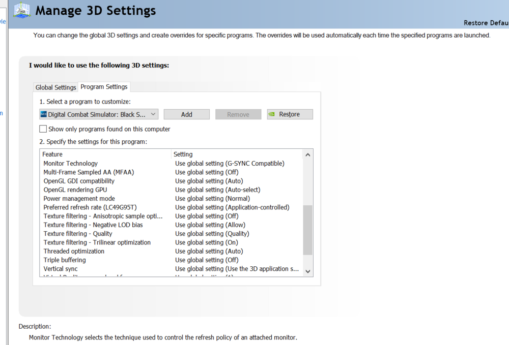The height and width of the screenshot is (345, 509).
Task: Click the Feature column header
Action: pos(105,154)
